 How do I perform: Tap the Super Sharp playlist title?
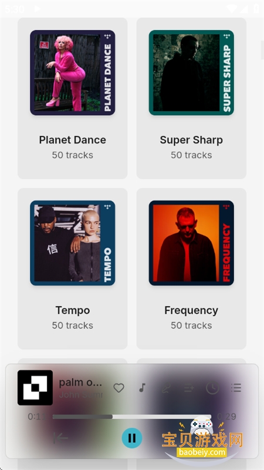[x=191, y=140]
